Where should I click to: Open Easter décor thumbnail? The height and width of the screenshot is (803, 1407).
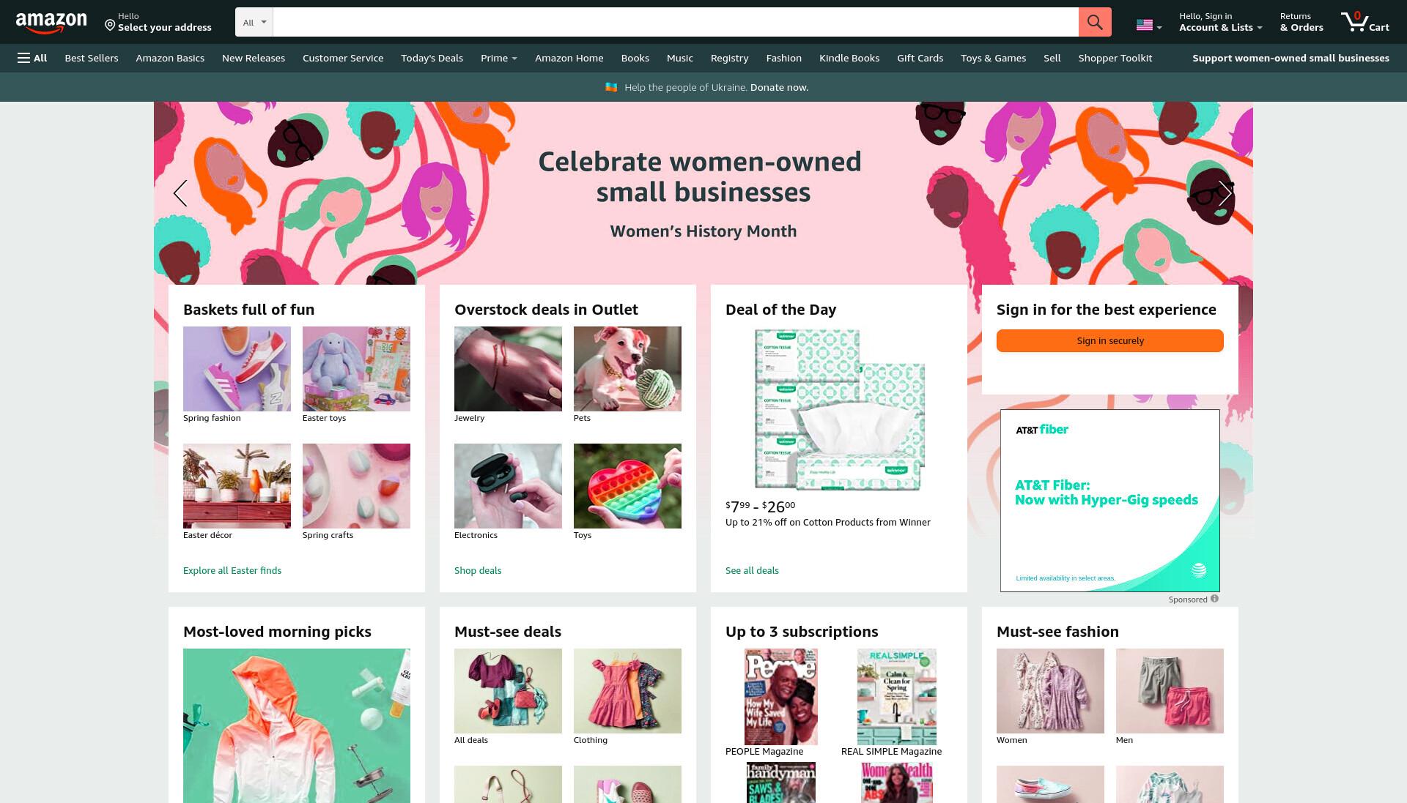point(237,486)
